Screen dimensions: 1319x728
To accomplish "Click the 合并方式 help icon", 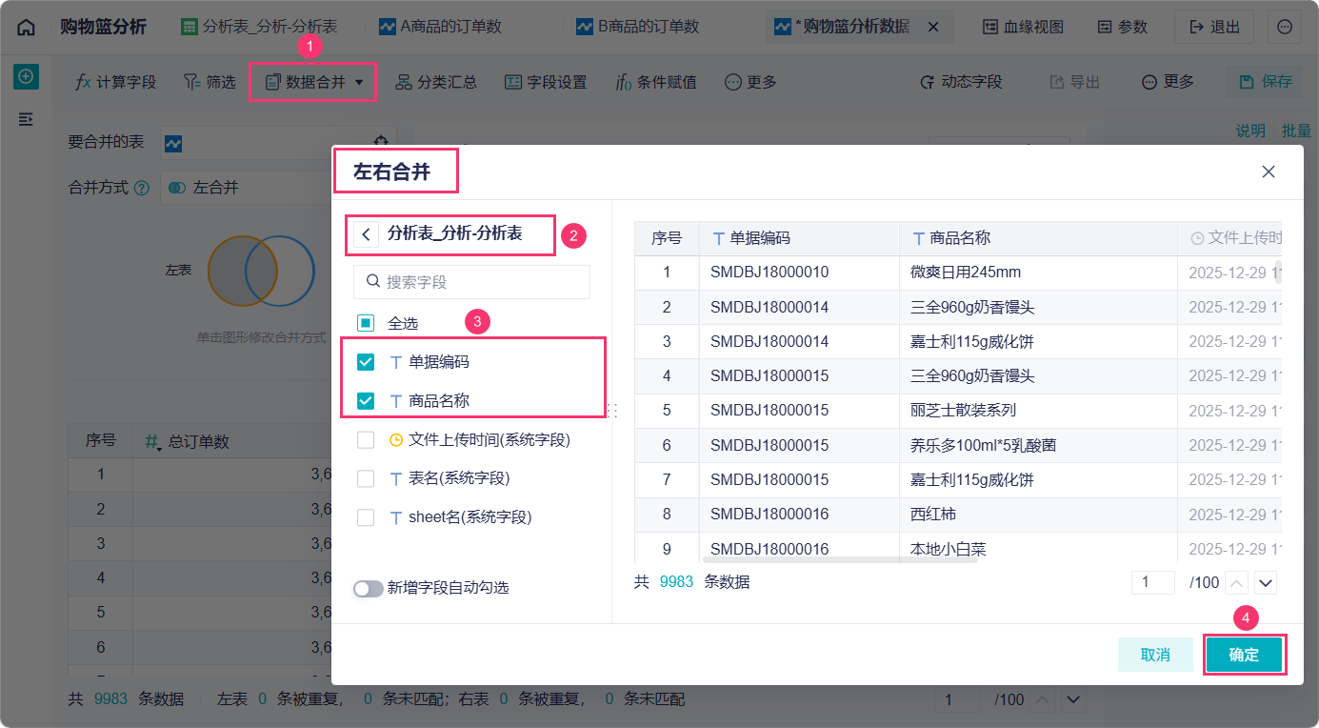I will pos(142,188).
